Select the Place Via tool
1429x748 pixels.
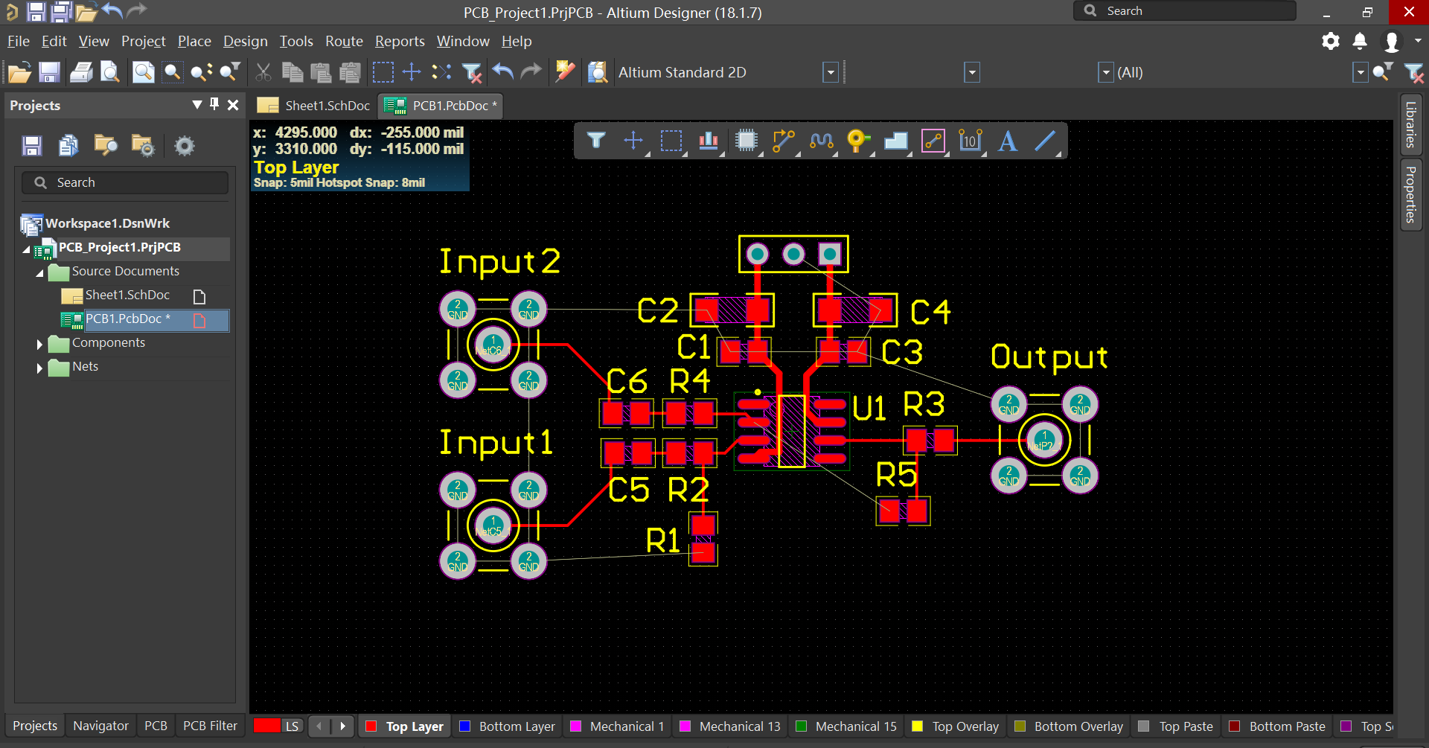tap(858, 141)
